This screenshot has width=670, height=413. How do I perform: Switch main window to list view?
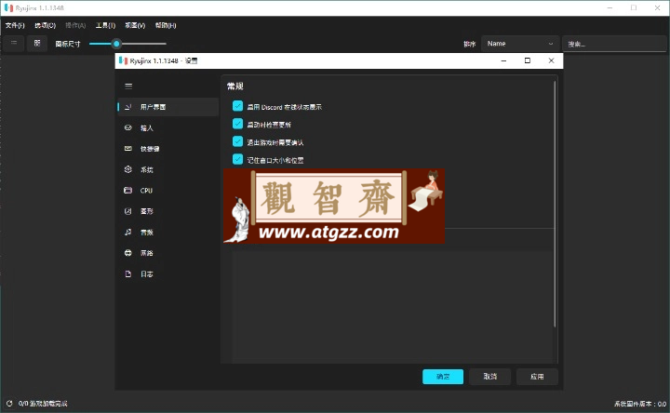click(14, 43)
